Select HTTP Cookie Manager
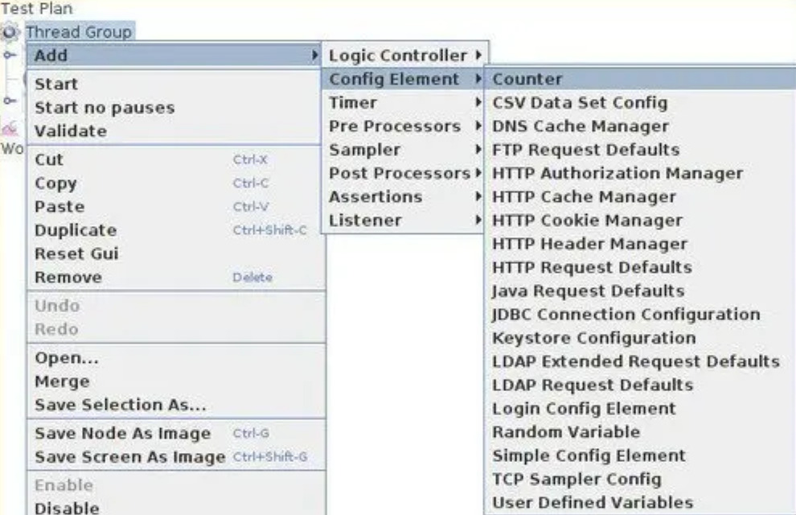Image resolution: width=796 pixels, height=515 pixels. (587, 220)
